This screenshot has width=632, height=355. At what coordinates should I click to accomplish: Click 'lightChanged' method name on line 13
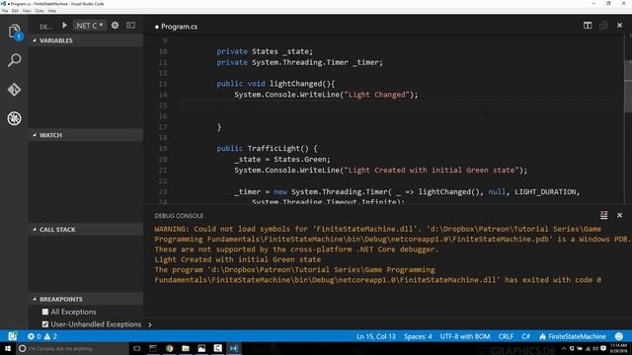(296, 84)
